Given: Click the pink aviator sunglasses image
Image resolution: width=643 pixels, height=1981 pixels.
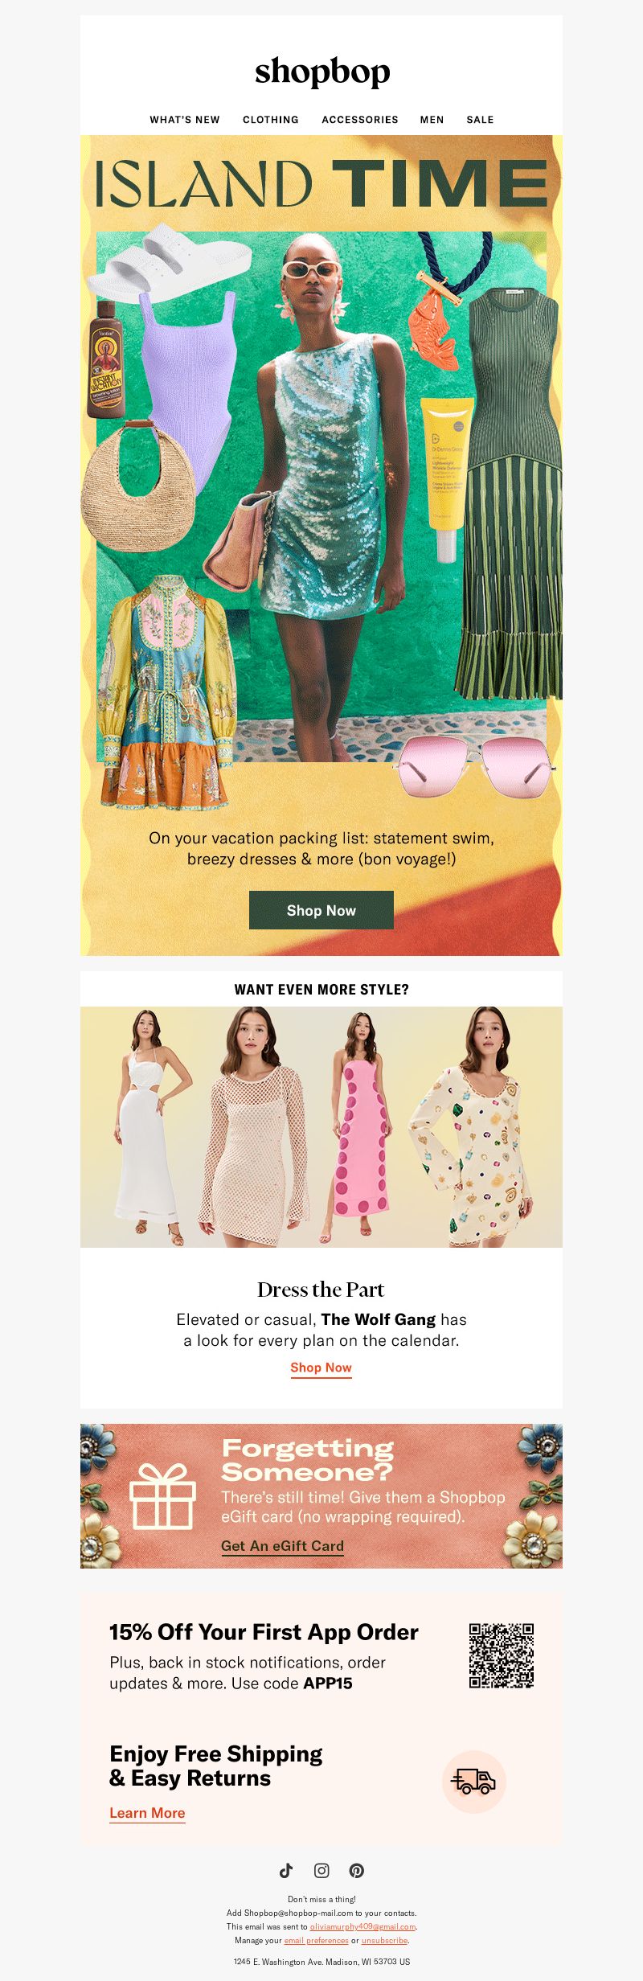Looking at the screenshot, I should tap(474, 765).
